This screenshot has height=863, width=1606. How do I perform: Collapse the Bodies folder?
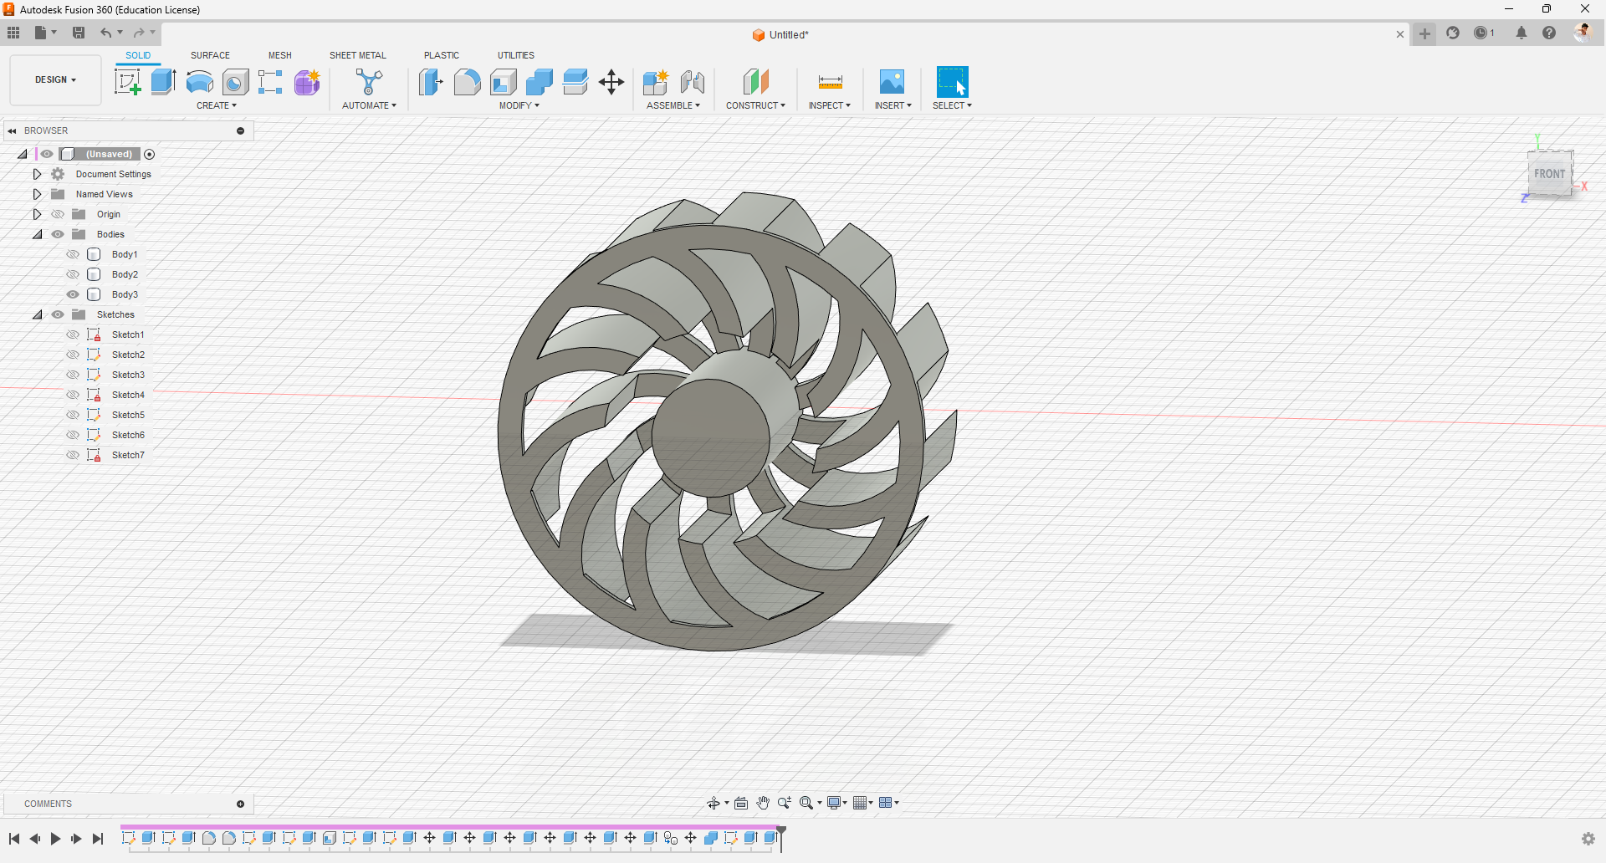click(37, 234)
